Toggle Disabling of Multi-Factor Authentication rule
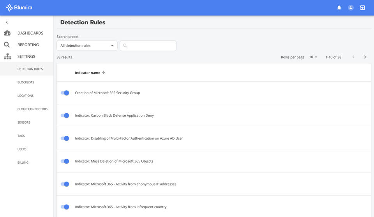Viewport: 374px width, 217px height. [65, 138]
